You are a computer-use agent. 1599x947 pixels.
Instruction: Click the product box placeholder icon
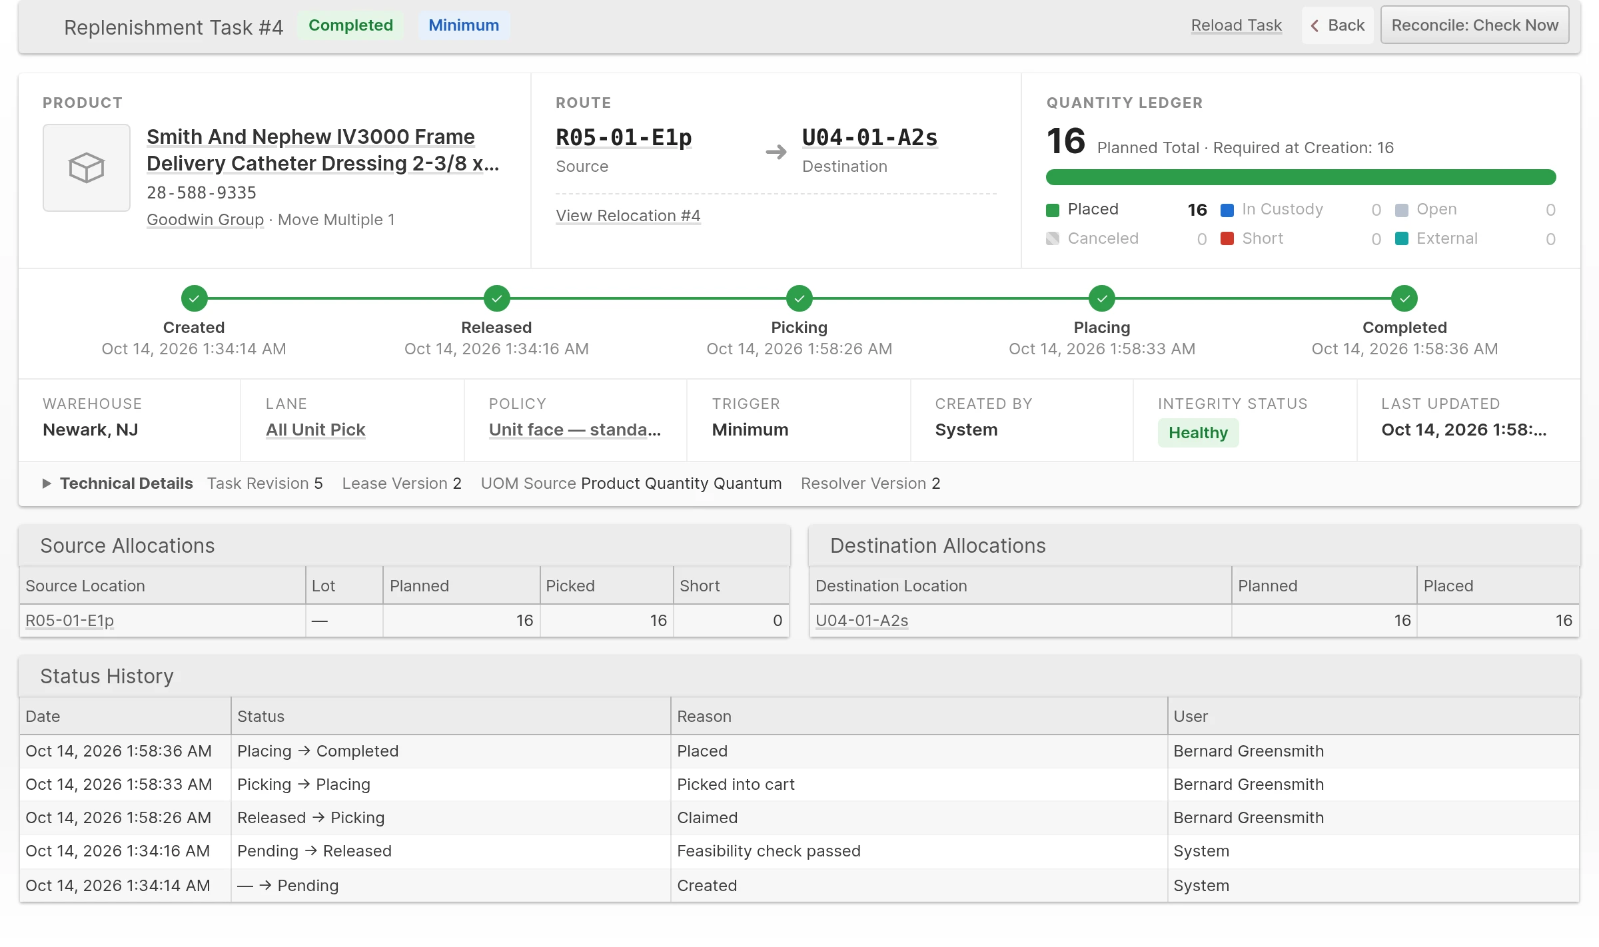(x=87, y=168)
